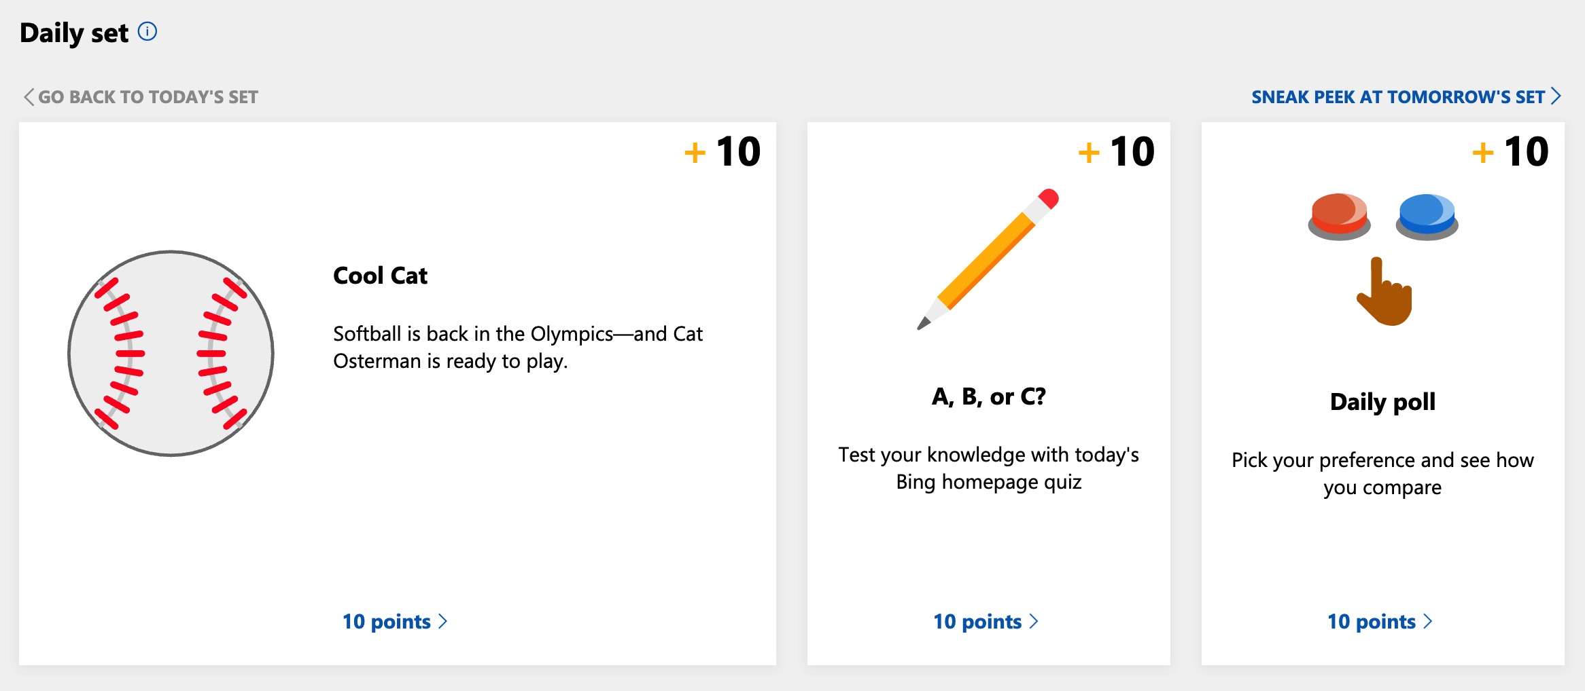Select the Cool Cat card title
The width and height of the screenshot is (1585, 691).
380,276
